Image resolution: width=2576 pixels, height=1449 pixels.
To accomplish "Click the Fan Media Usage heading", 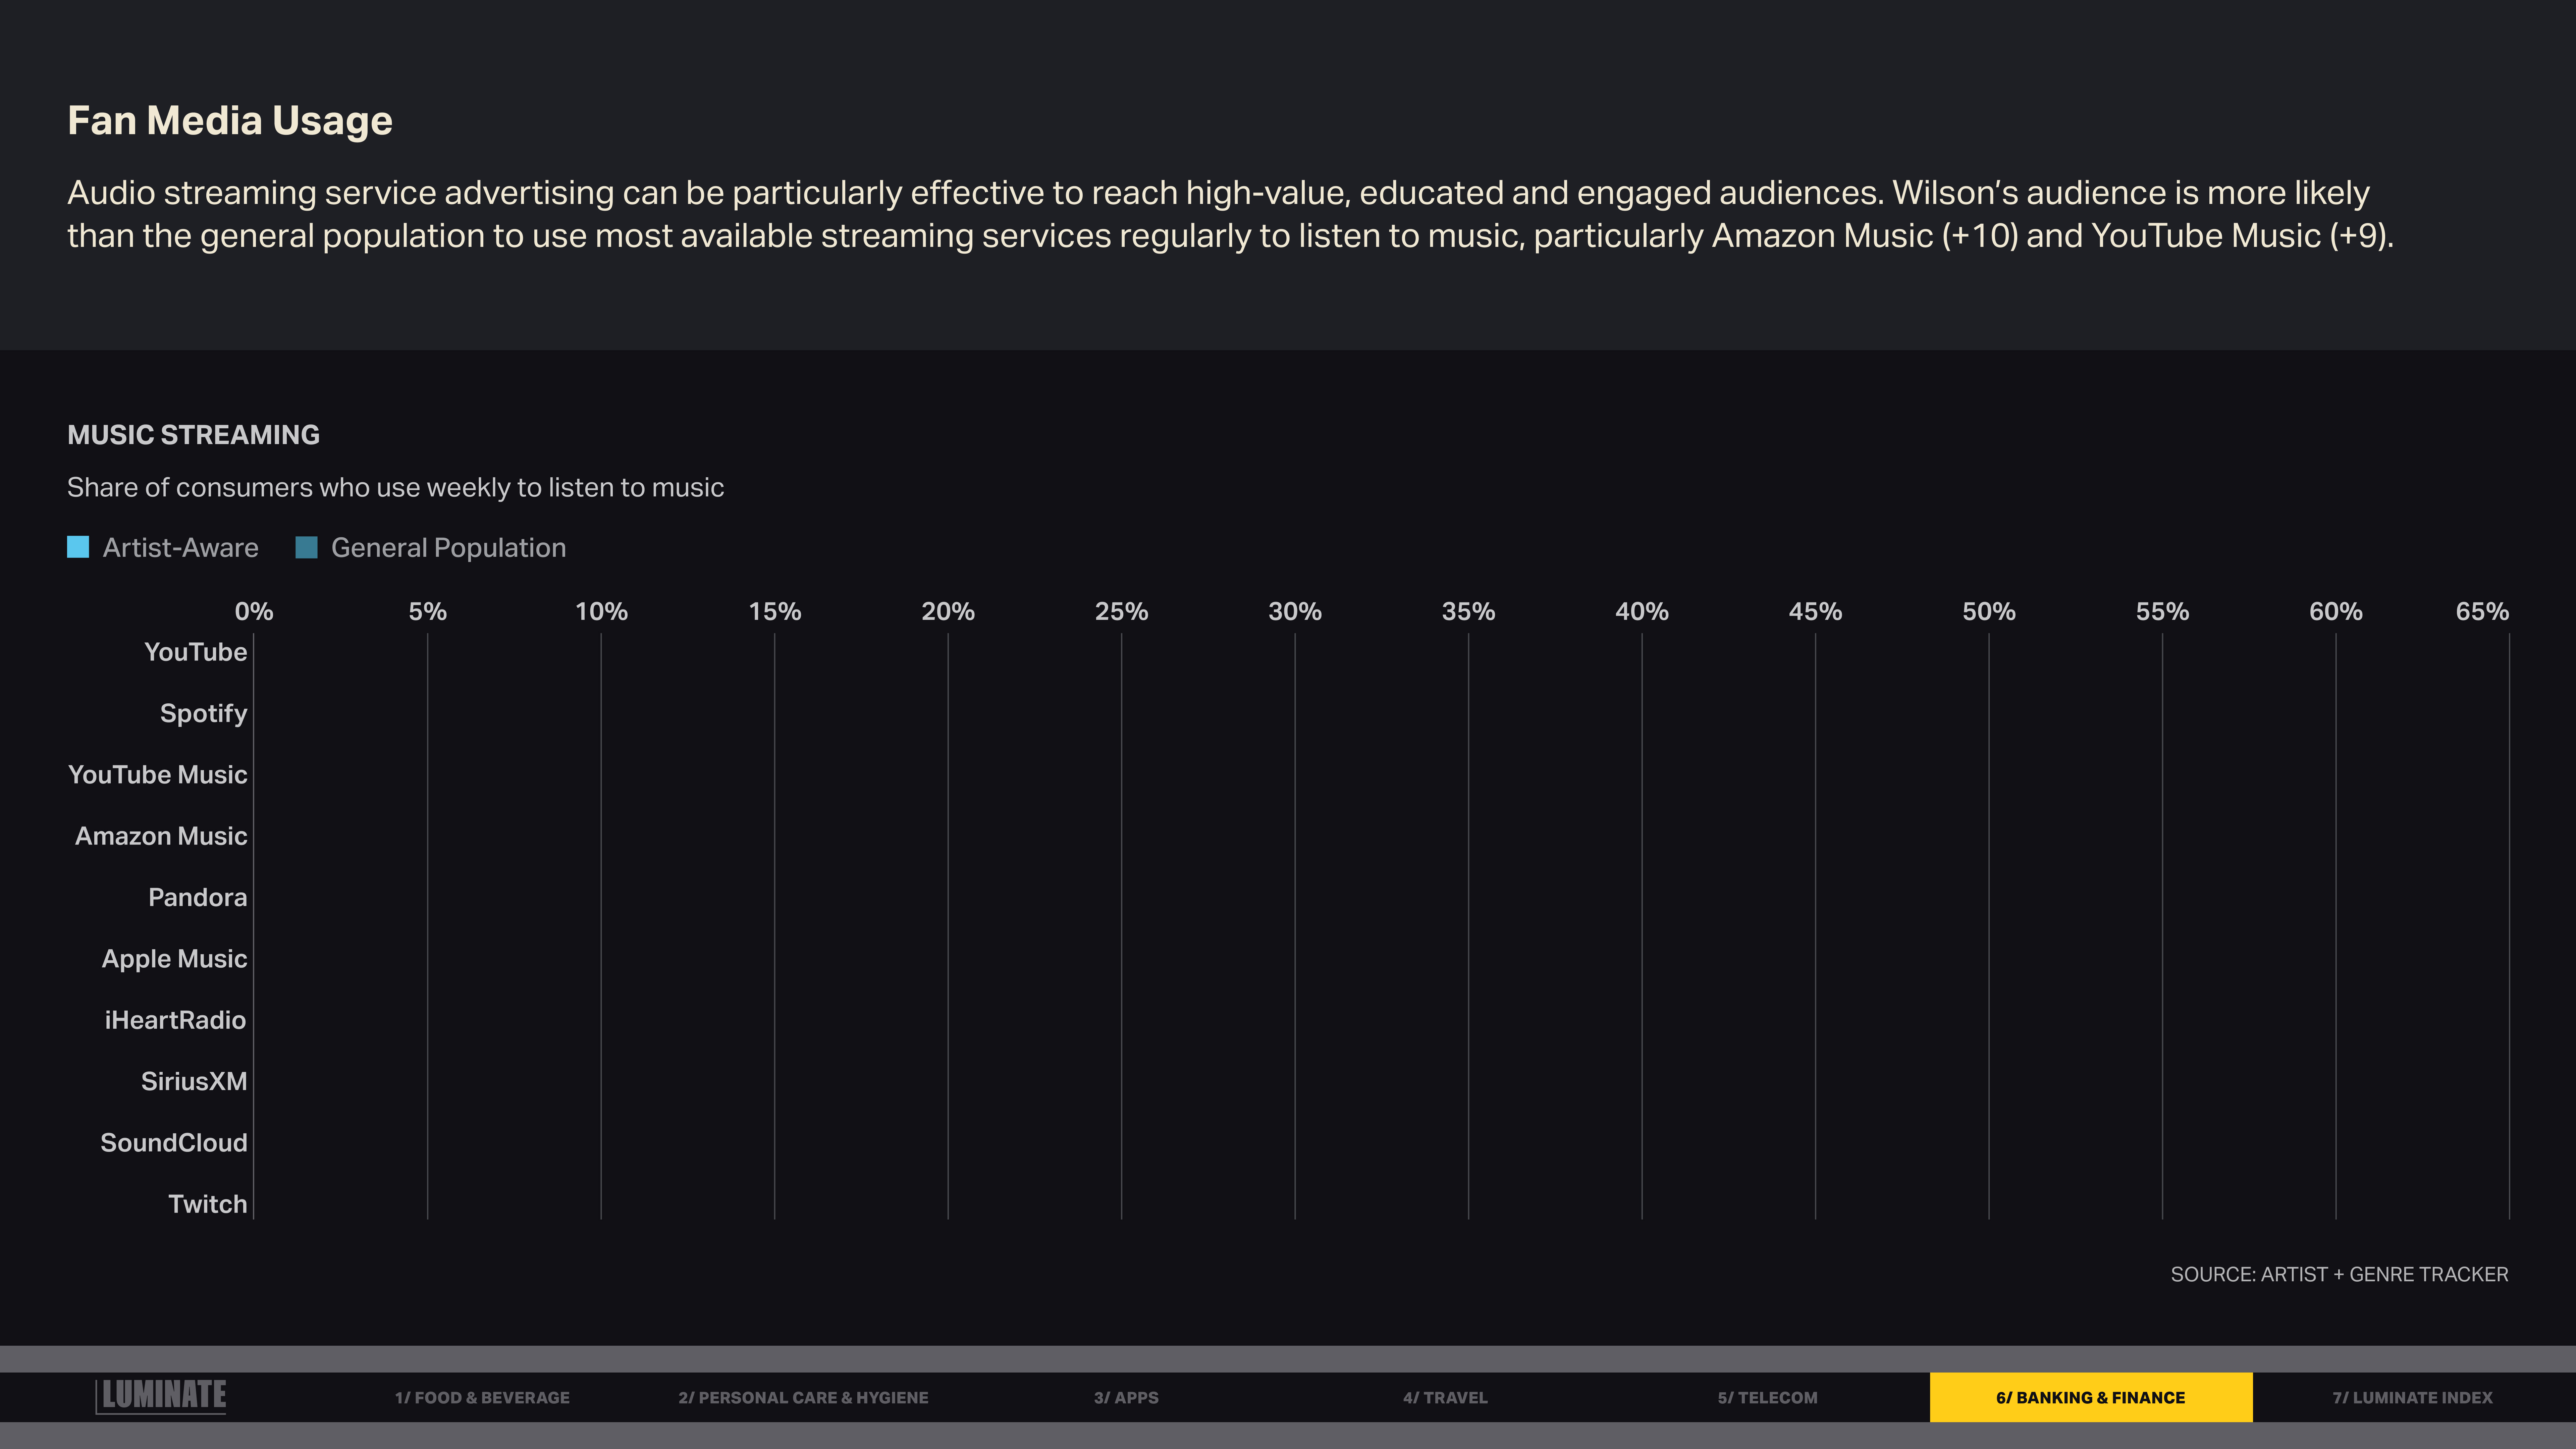I will [230, 121].
